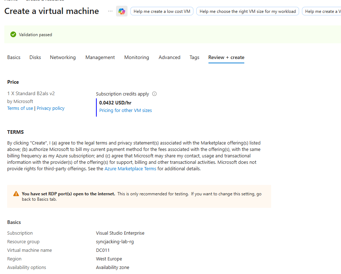Go to the Management tab
Viewport: 341px width, 274px height.
coord(100,57)
